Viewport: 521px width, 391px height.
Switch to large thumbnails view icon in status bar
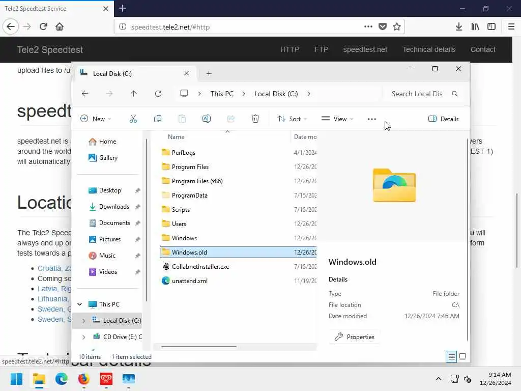[462, 357]
